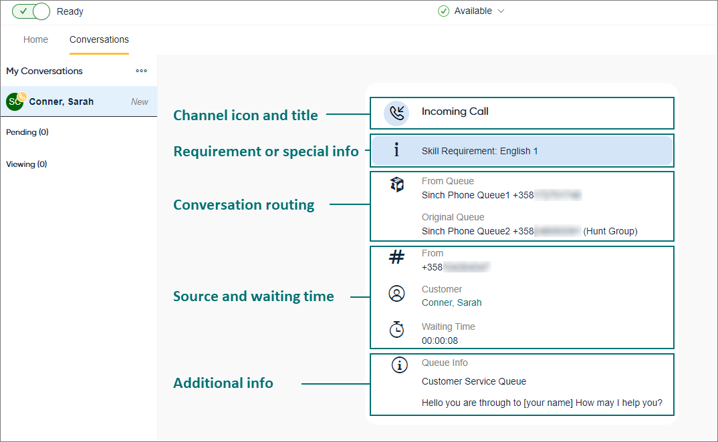Click the skill requirement info icon
The height and width of the screenshot is (442, 718).
[x=396, y=151]
